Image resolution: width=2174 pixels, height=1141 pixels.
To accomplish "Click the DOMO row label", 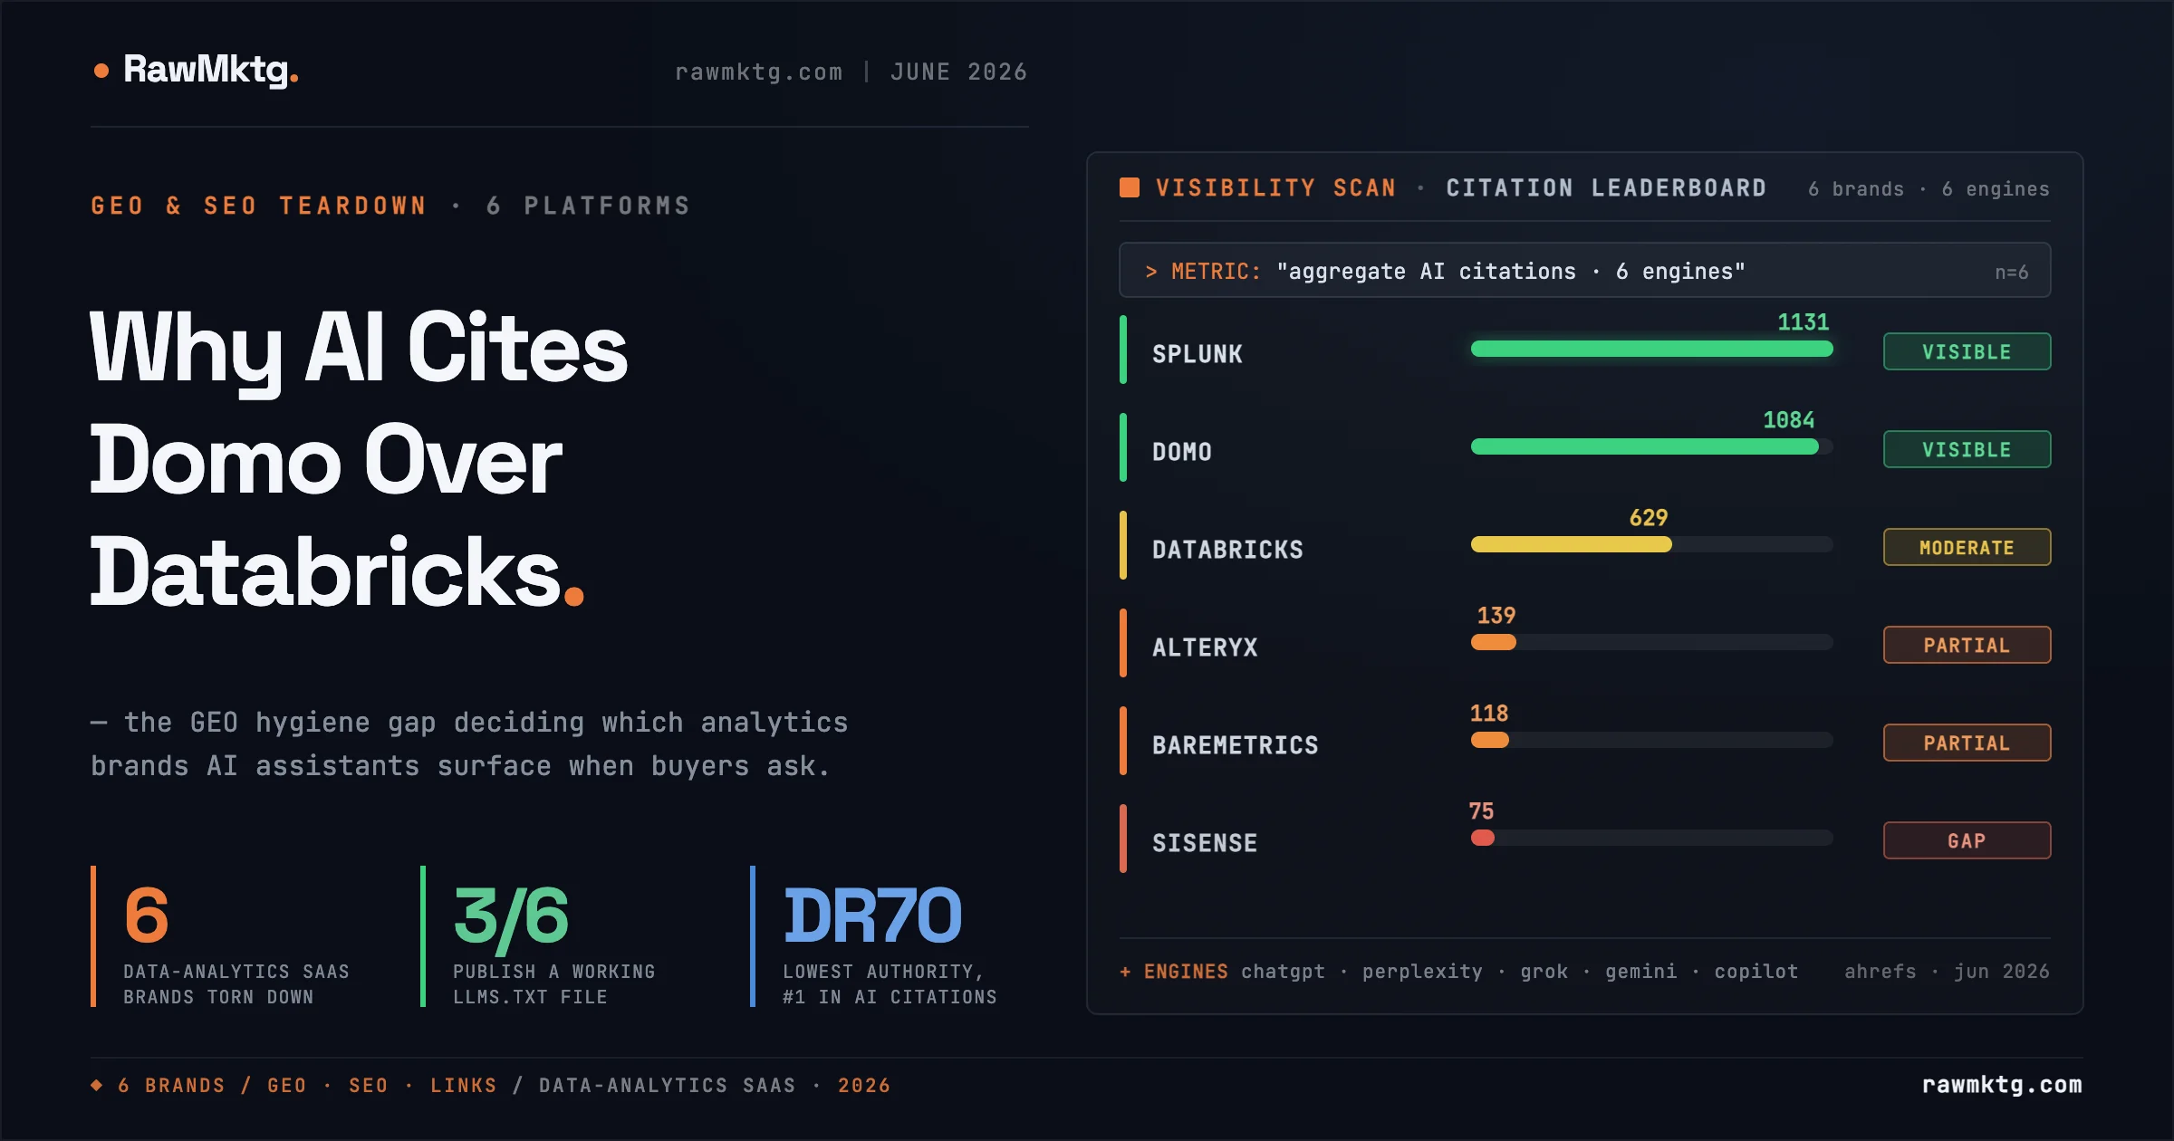I will click(1181, 452).
